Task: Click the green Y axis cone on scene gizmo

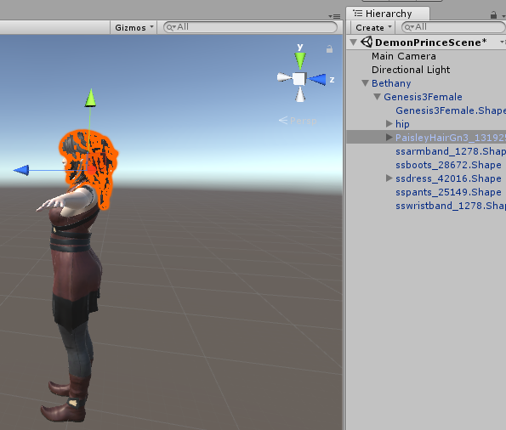Action: pos(300,60)
